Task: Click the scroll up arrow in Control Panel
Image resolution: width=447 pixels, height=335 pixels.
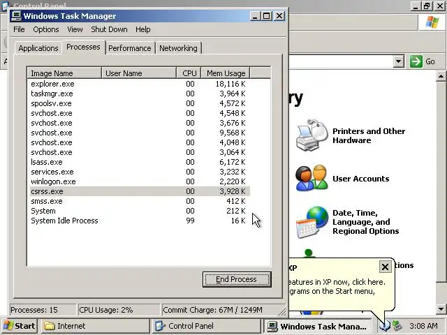Action: 441,76
